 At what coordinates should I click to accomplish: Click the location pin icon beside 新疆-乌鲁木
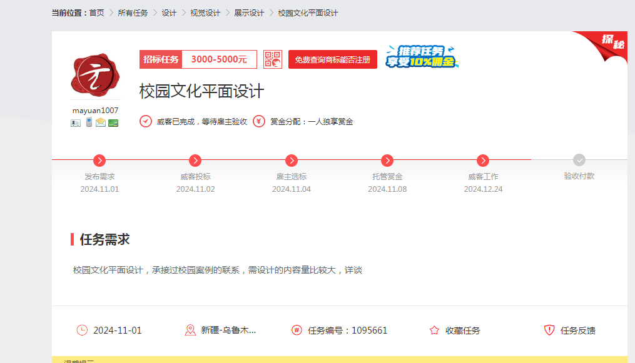[x=190, y=331]
